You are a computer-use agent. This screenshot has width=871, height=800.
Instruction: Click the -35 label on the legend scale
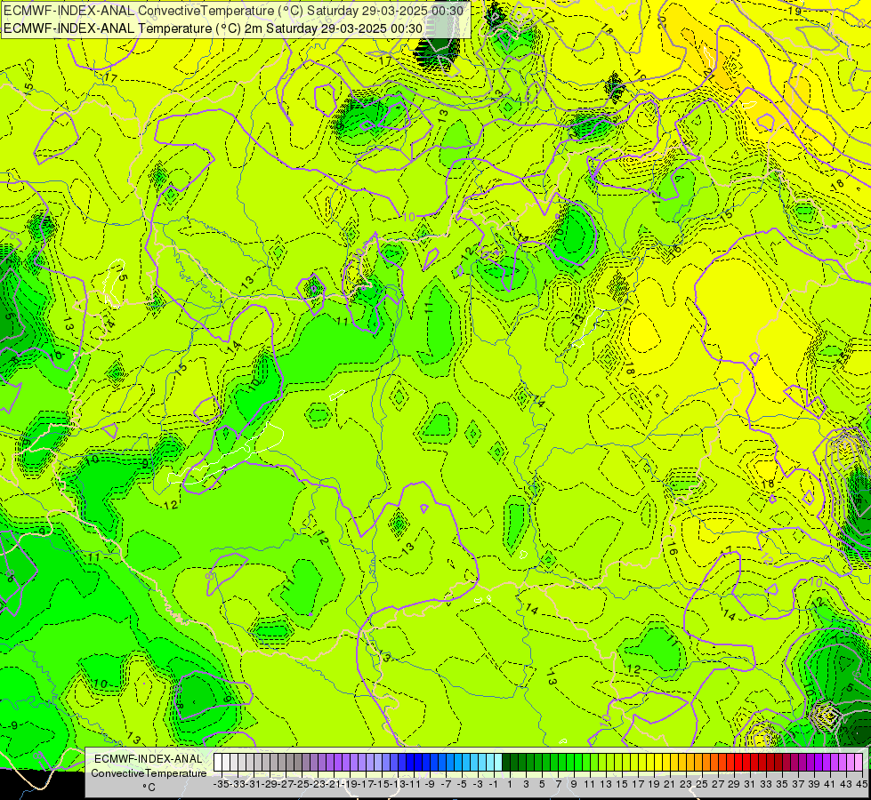[222, 784]
